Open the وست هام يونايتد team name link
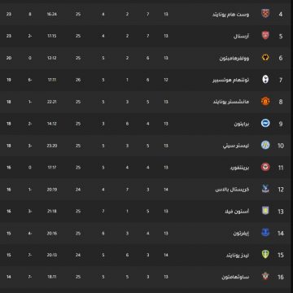The image size is (293, 293). pyautogui.click(x=231, y=15)
